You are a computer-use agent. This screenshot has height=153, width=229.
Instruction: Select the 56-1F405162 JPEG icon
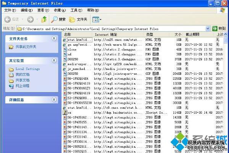pos(65,118)
